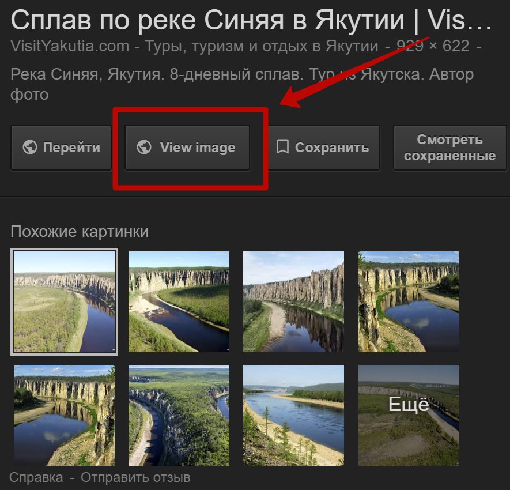This screenshot has height=490, width=510.
Task: Click the globe icon on Перейти button
Action: point(29,147)
